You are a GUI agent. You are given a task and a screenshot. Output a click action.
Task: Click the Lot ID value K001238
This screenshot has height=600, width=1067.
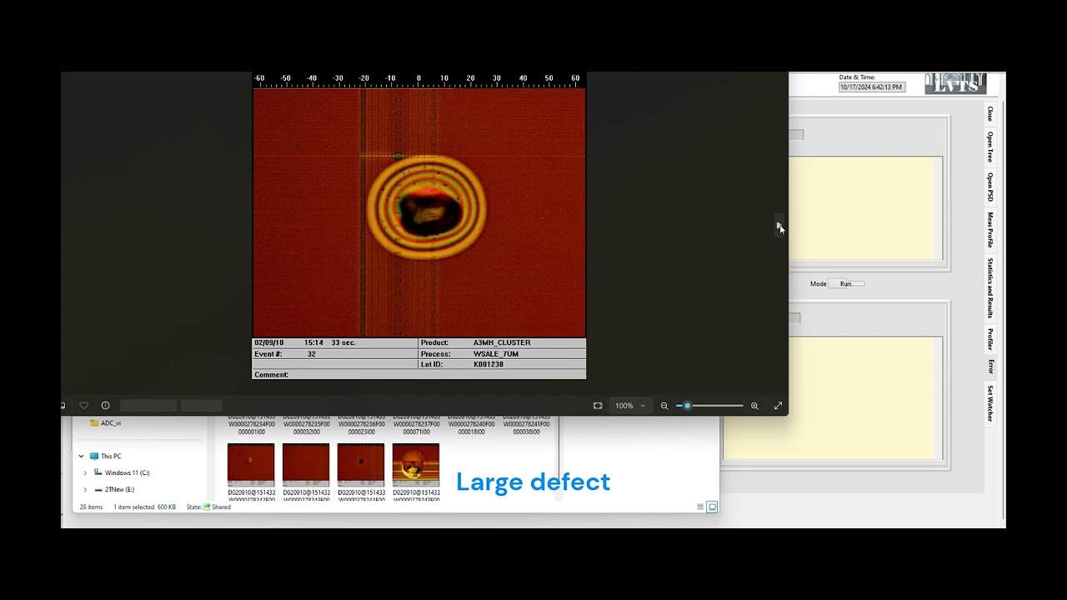coord(488,364)
